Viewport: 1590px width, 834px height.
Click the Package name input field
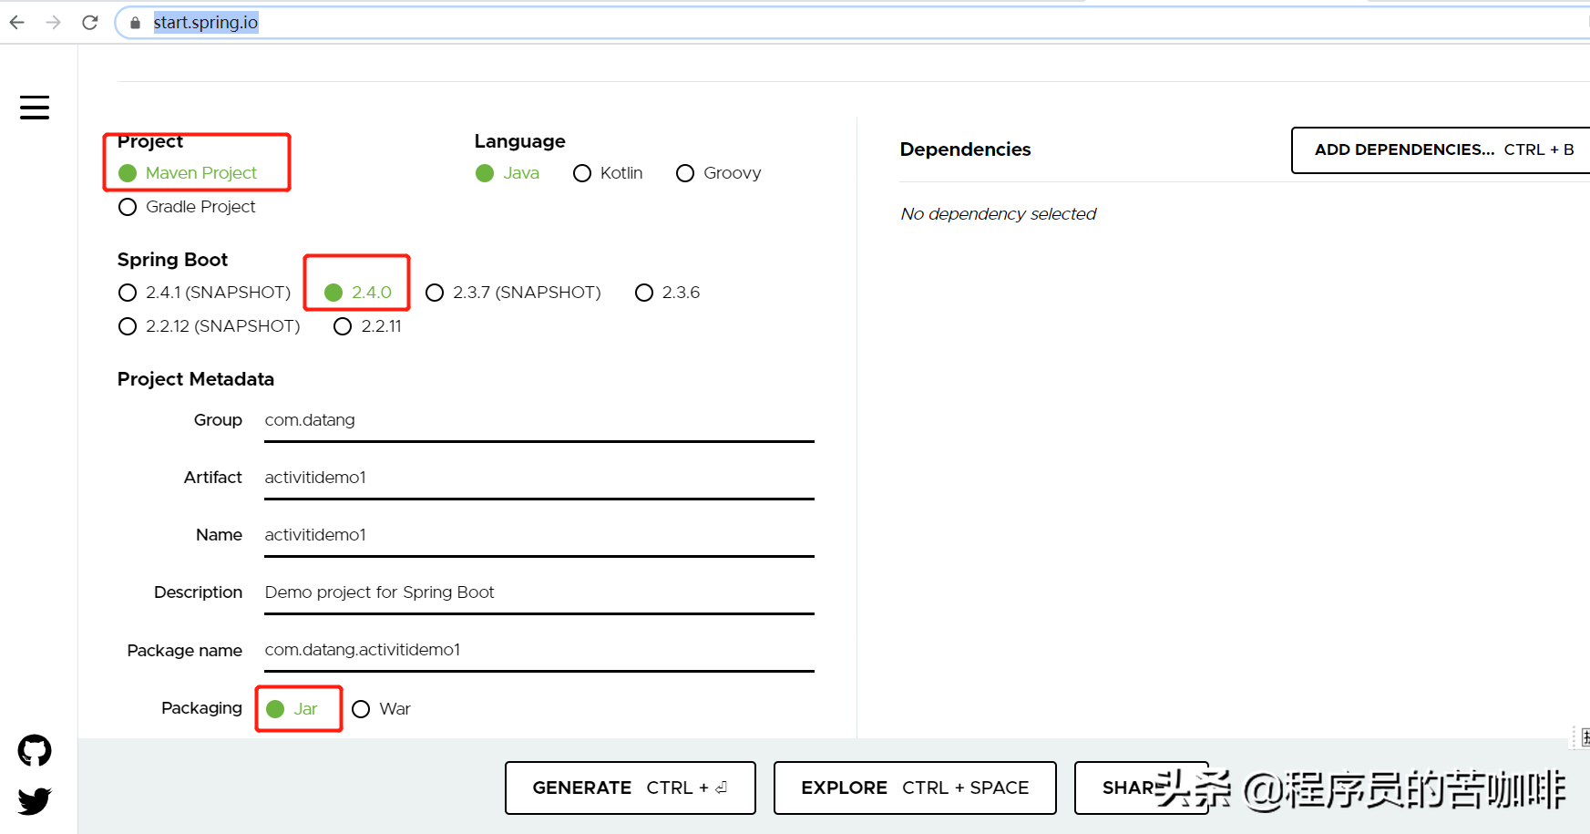[539, 651]
